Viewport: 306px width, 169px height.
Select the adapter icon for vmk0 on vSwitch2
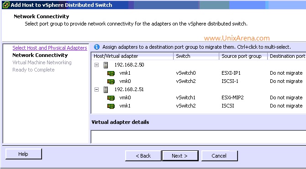pos(111,82)
